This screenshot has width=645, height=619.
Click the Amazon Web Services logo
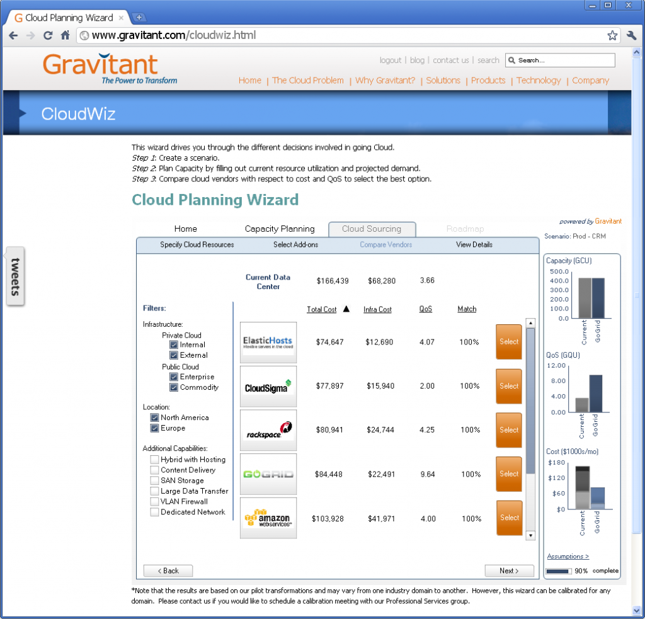click(x=268, y=518)
